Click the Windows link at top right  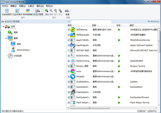point(153,22)
